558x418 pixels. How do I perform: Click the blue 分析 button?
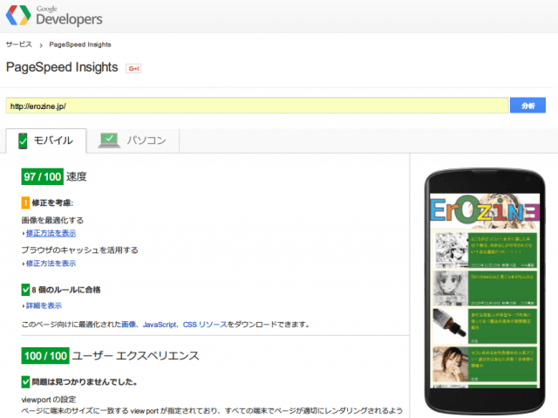(527, 106)
